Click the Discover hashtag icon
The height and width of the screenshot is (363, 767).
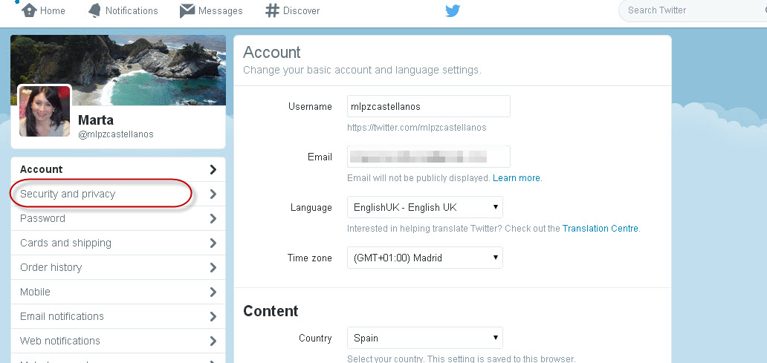272,10
